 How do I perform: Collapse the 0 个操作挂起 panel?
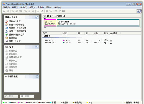coord(37,76)
